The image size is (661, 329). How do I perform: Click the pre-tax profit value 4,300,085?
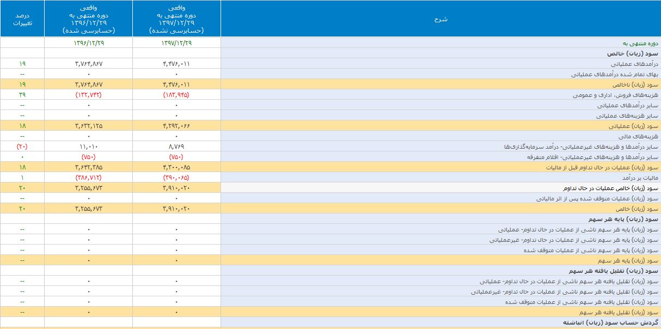coord(176,168)
